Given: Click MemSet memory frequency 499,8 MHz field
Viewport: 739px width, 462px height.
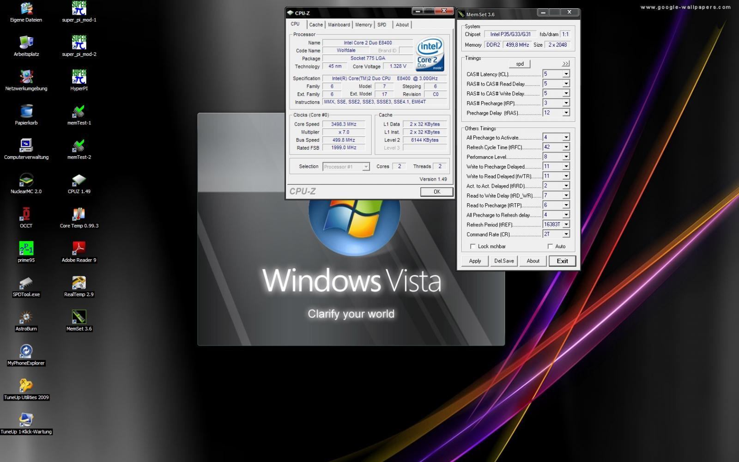Looking at the screenshot, I should [517, 45].
